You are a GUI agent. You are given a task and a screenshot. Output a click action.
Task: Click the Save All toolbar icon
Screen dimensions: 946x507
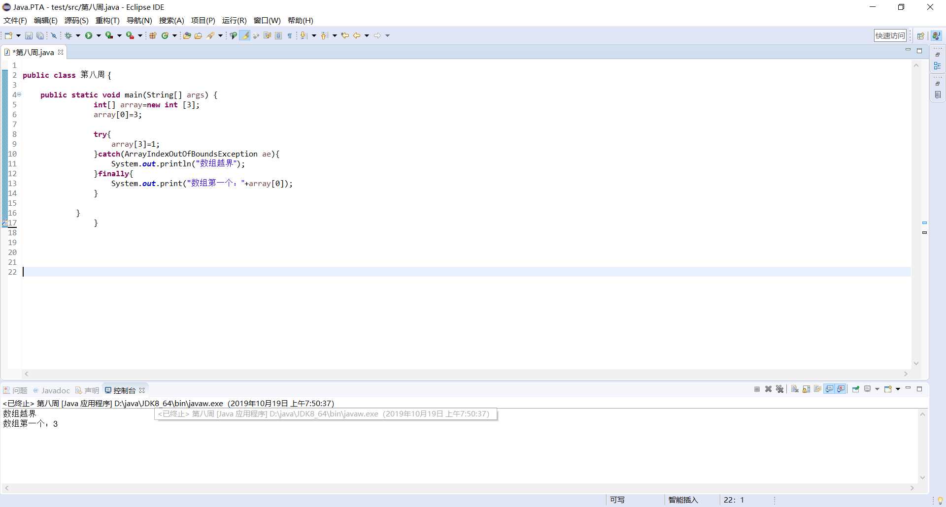[x=40, y=35]
